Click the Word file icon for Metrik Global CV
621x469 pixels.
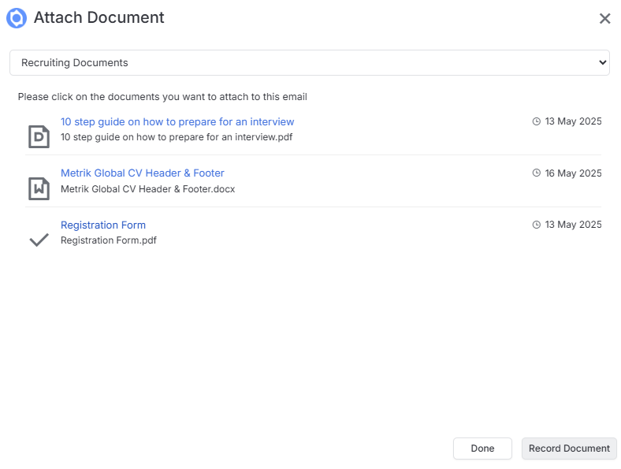coord(39,188)
